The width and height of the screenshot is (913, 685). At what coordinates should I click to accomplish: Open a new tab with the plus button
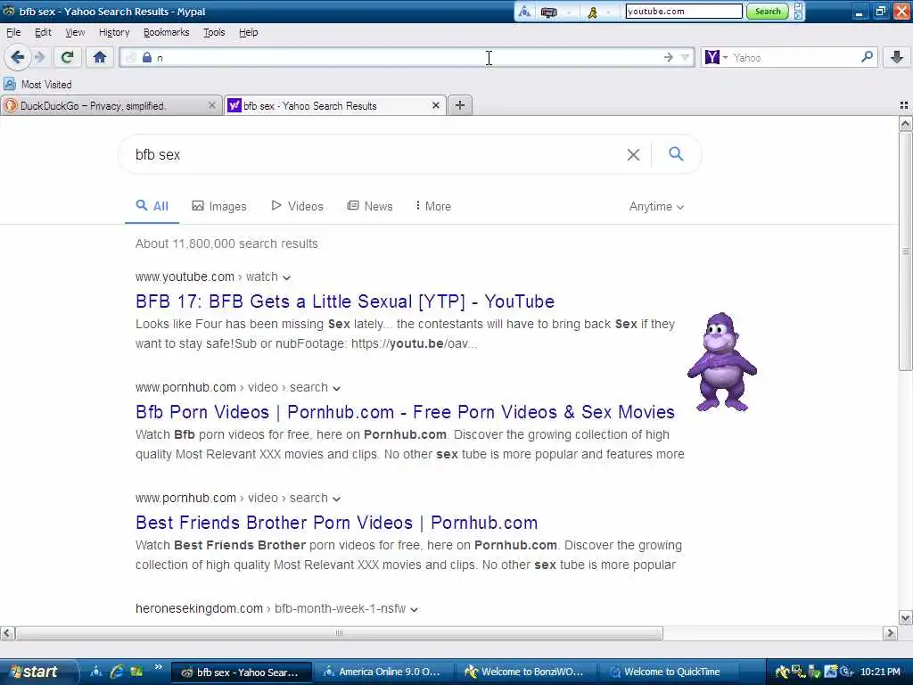click(x=460, y=105)
